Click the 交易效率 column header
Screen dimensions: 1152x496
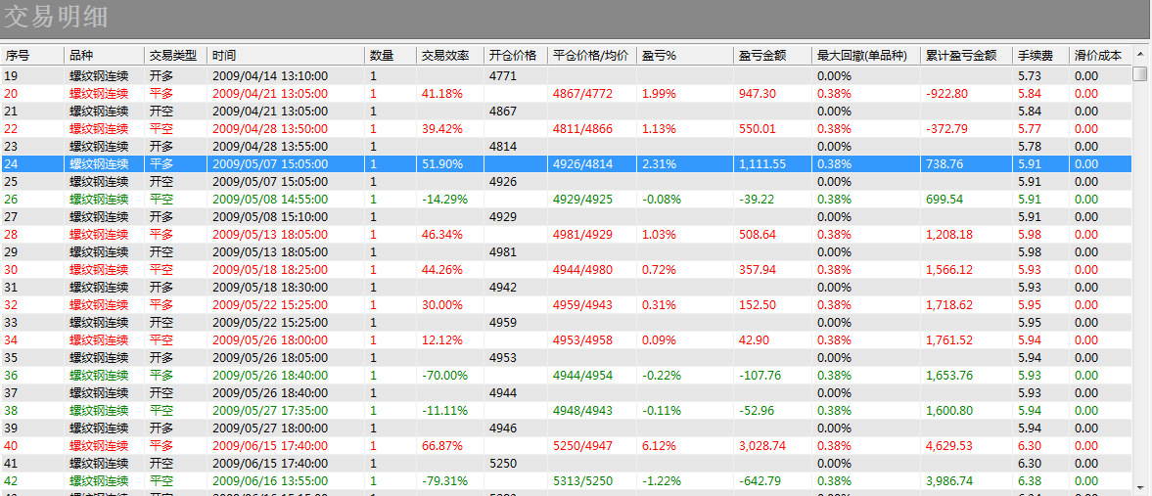point(448,56)
